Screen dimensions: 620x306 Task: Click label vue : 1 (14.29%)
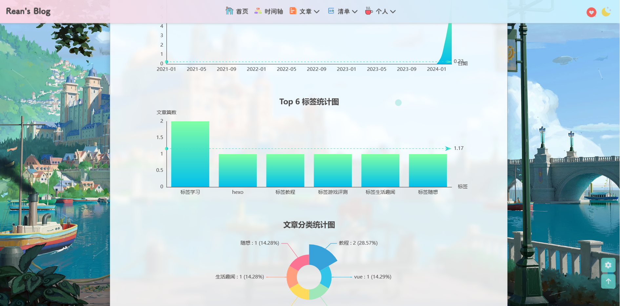pos(373,277)
